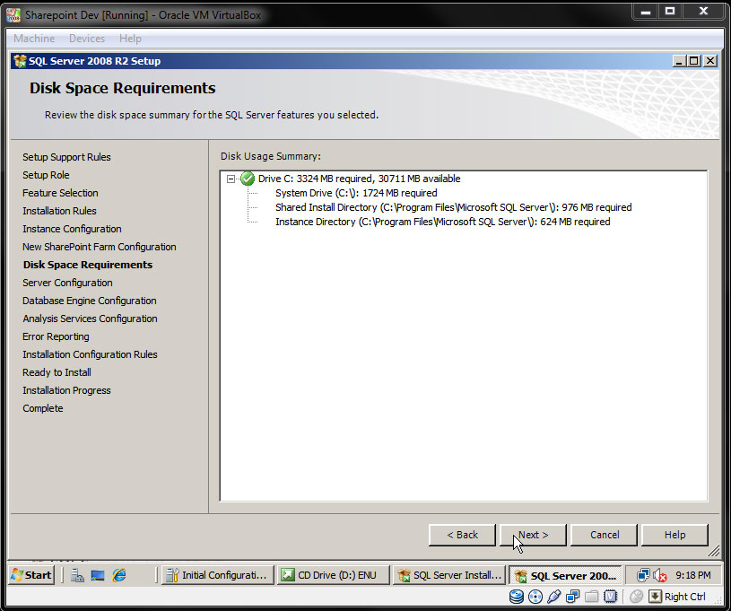Maximize the SQL Server 2008 R2 Setup dialog
The image size is (731, 611).
[694, 61]
